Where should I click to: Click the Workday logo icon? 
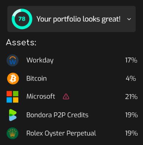pyautogui.click(x=12, y=60)
